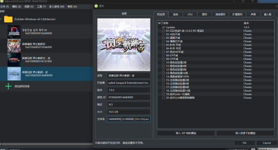This screenshot has height=150, width=278.
Task: Select the 영웅전설 섬의 궤적 IV game thumbnail
Action: [14, 32]
